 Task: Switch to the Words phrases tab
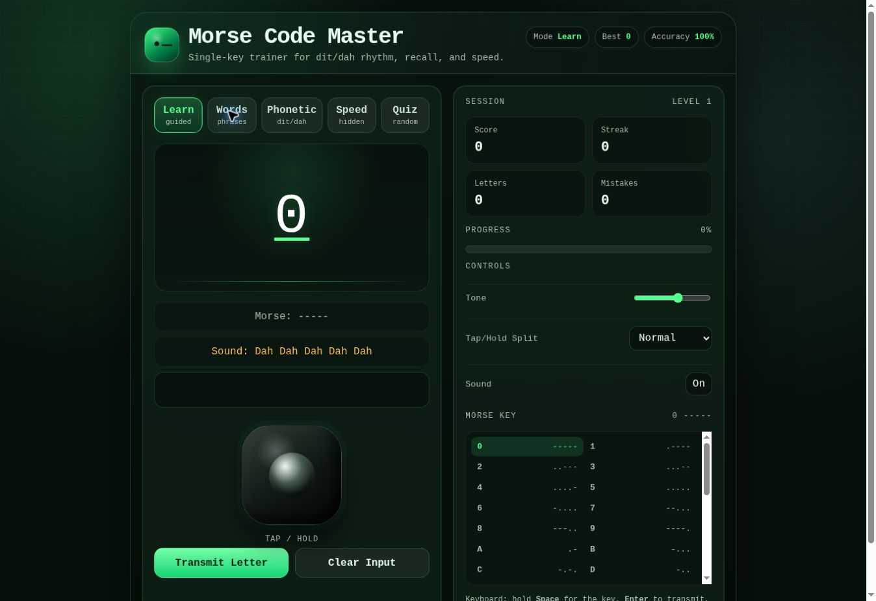(232, 115)
